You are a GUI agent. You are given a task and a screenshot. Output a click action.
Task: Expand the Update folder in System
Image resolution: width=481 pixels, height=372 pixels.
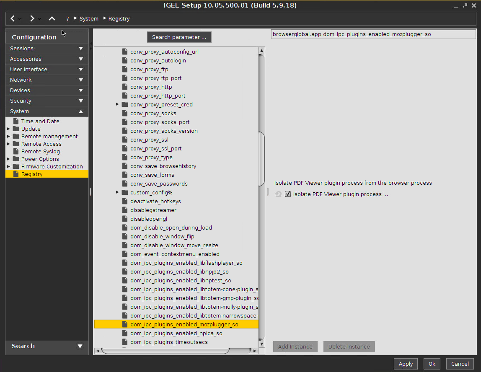click(x=8, y=129)
